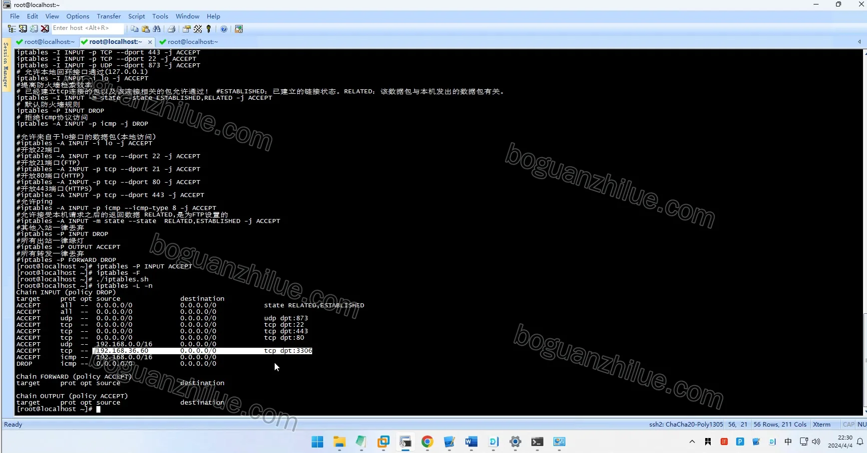This screenshot has width=867, height=453.
Task: Click the Chinese input method indicator
Action: [788, 442]
